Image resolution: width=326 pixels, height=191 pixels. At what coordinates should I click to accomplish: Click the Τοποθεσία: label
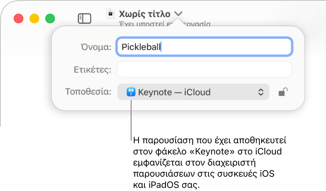(88, 91)
